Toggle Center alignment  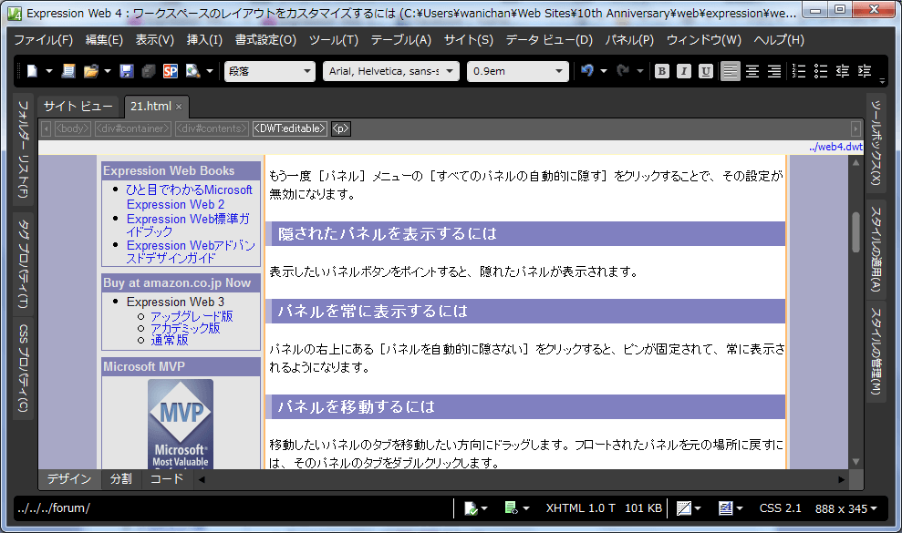click(752, 71)
